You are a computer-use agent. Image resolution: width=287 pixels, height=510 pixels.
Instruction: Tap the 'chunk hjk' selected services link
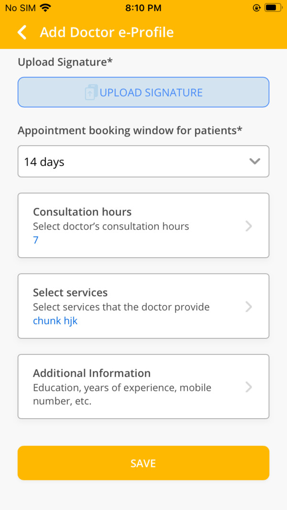[55, 321]
